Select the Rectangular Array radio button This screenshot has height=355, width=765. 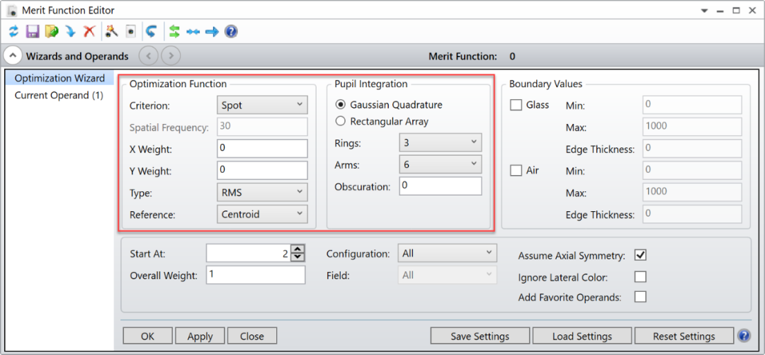tap(341, 121)
